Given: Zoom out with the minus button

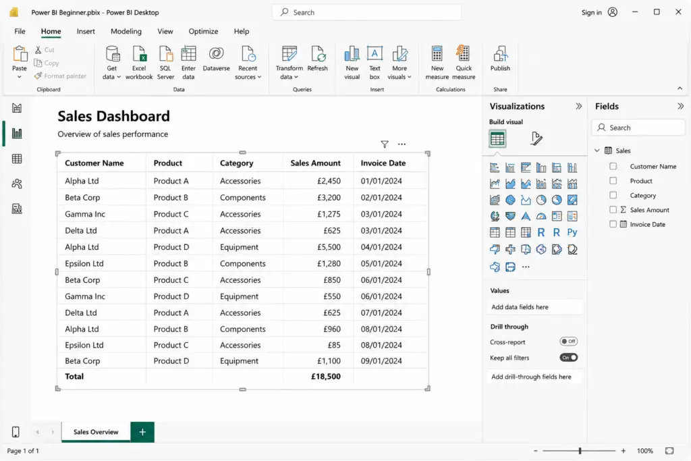Looking at the screenshot, I should [535, 451].
